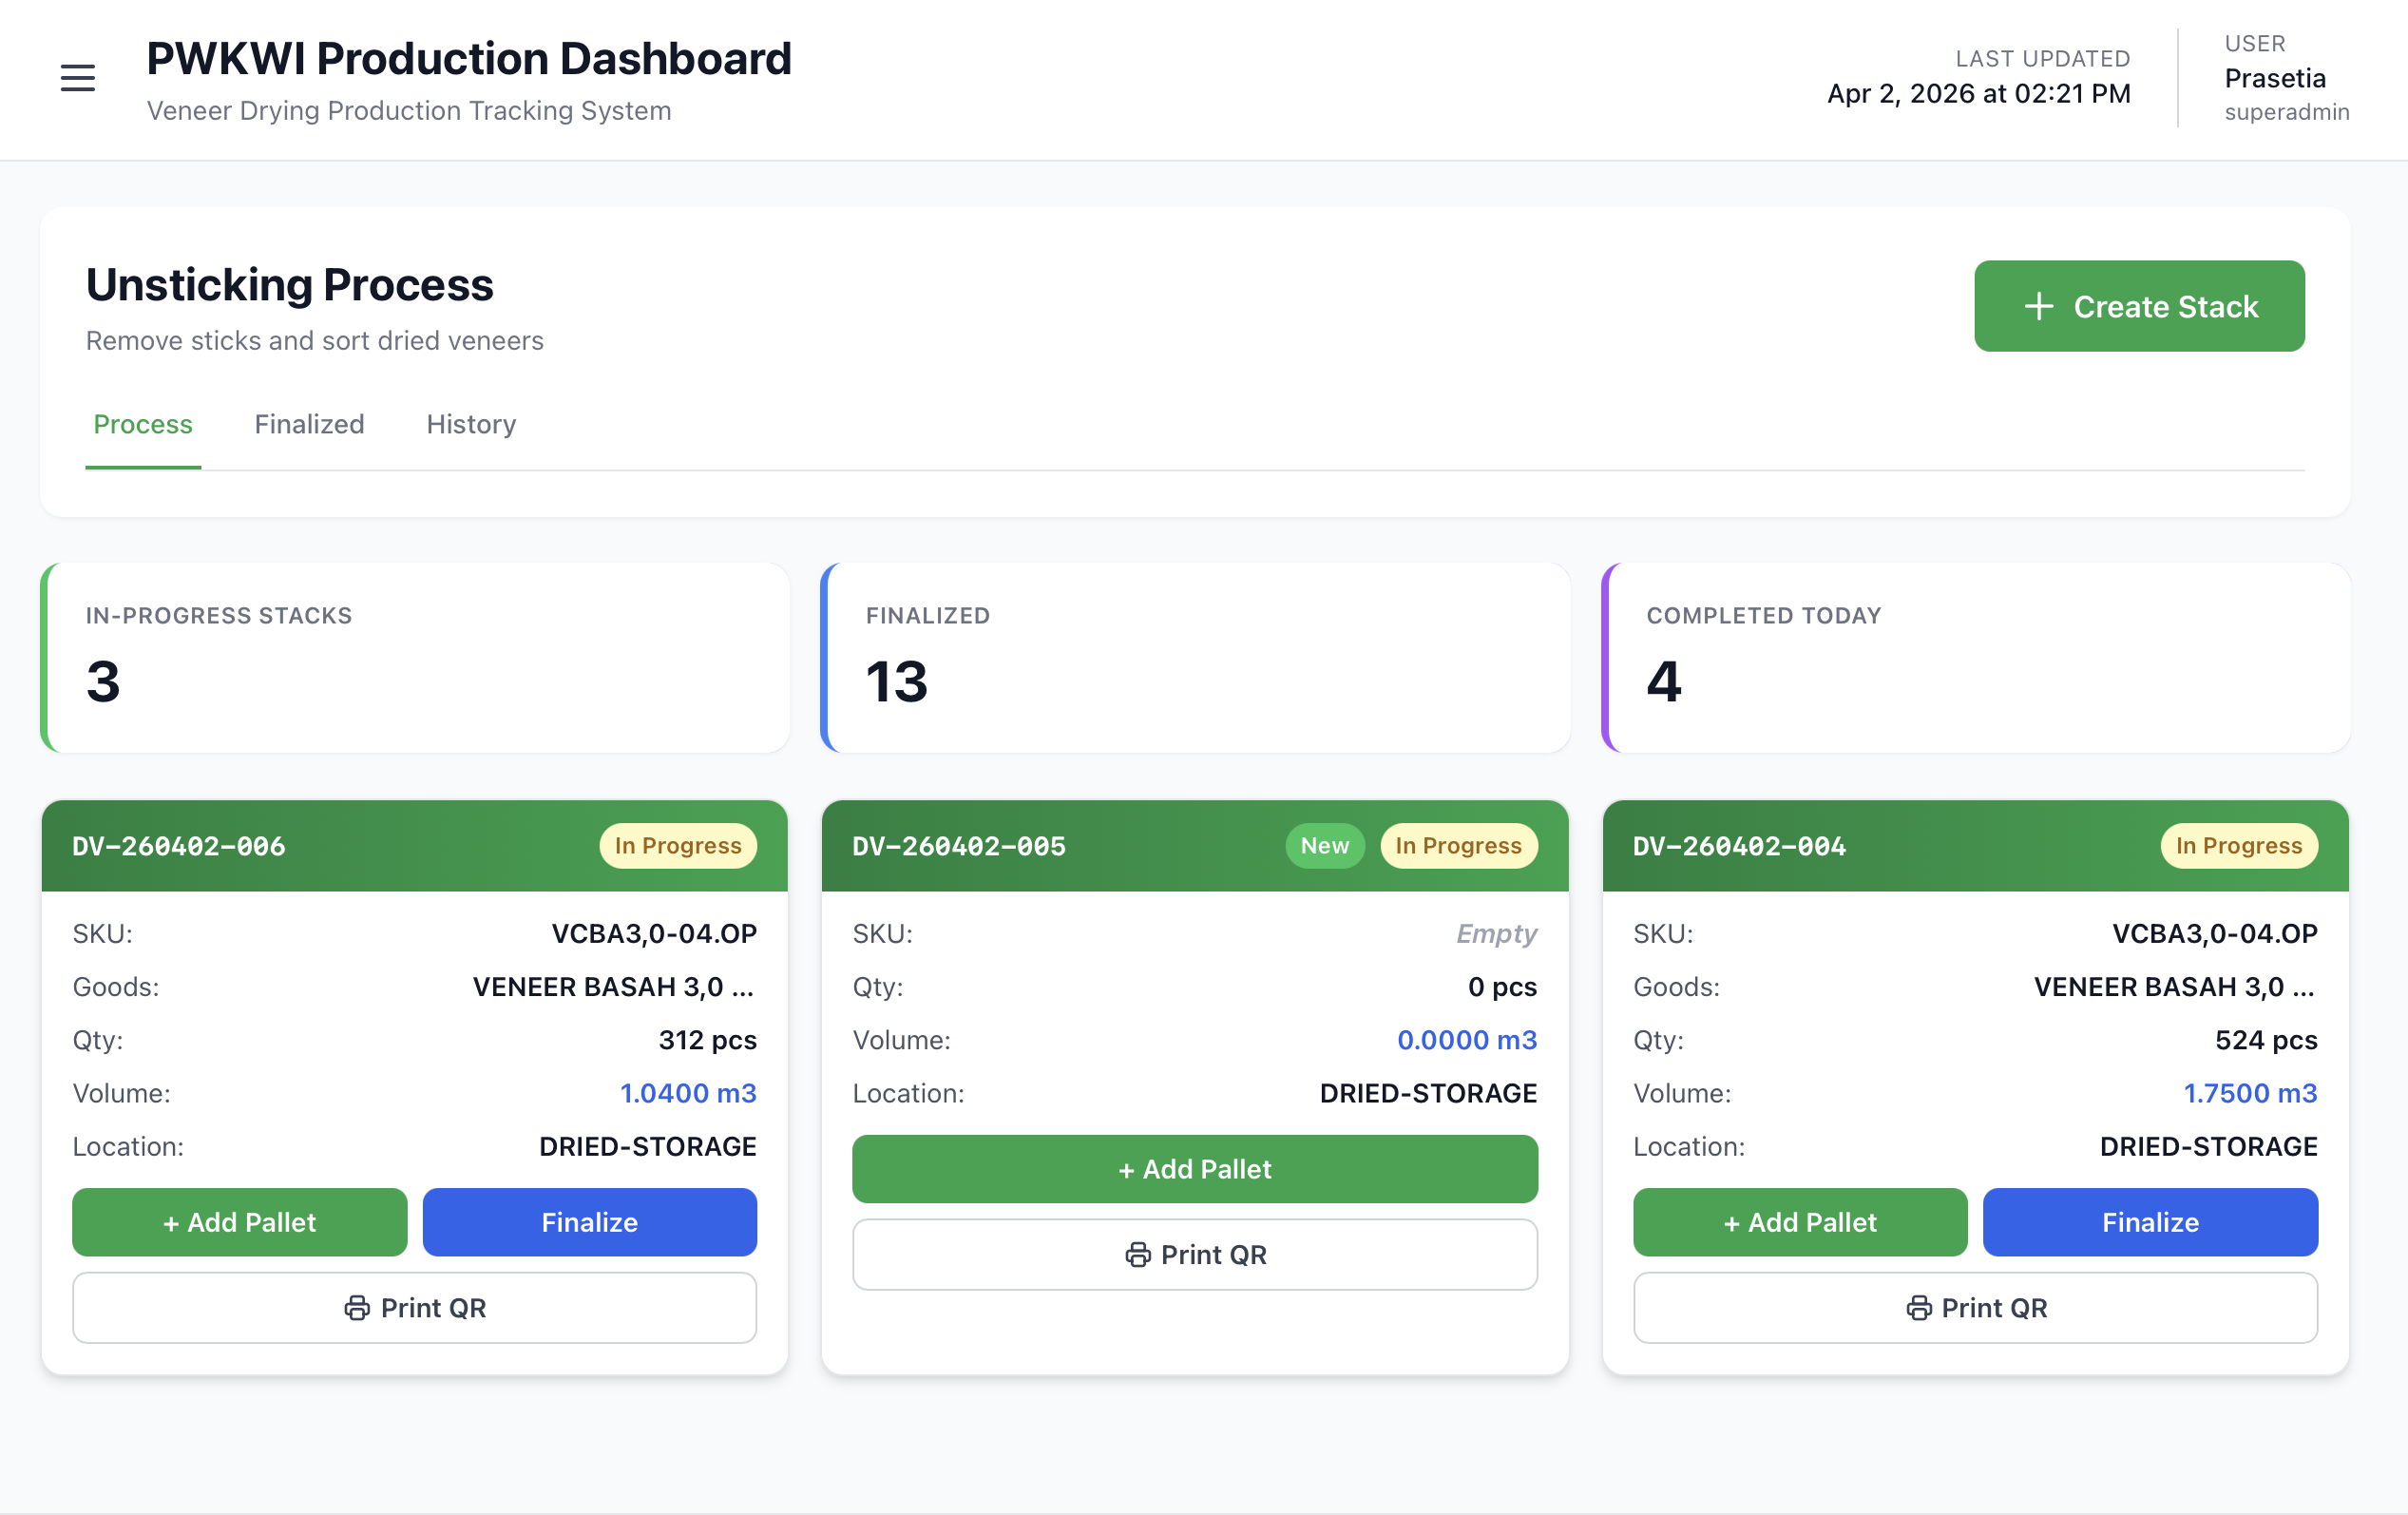Click printer icon on DV-260402-004 card
Screen dimensions: 2408x1515
[x=1918, y=1308]
